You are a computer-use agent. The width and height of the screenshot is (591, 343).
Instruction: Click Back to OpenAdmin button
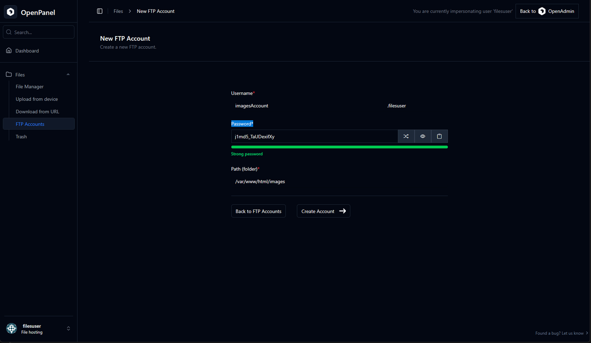547,11
